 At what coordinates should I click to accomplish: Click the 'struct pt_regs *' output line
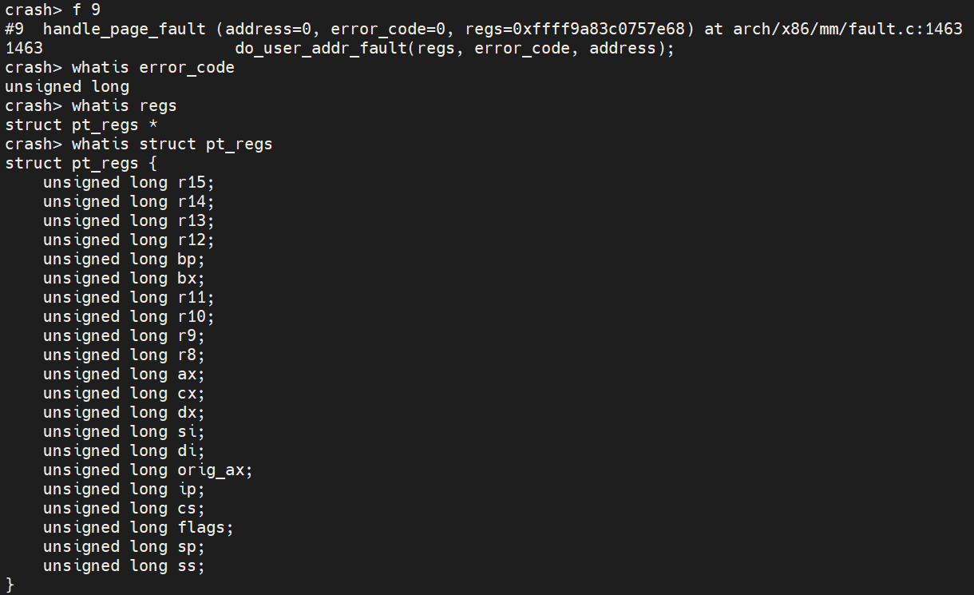(x=72, y=125)
